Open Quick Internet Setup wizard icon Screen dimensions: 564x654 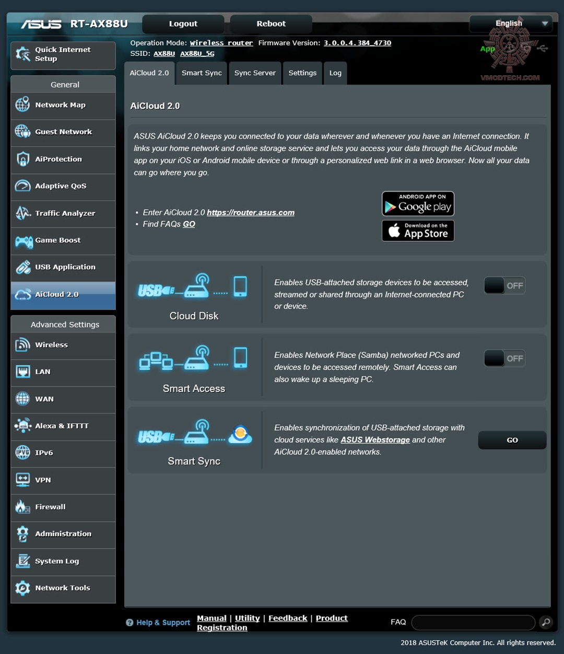22,54
